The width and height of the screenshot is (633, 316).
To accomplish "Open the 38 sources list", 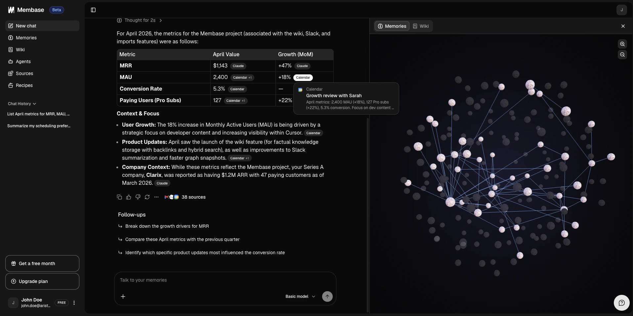I will pos(185,197).
